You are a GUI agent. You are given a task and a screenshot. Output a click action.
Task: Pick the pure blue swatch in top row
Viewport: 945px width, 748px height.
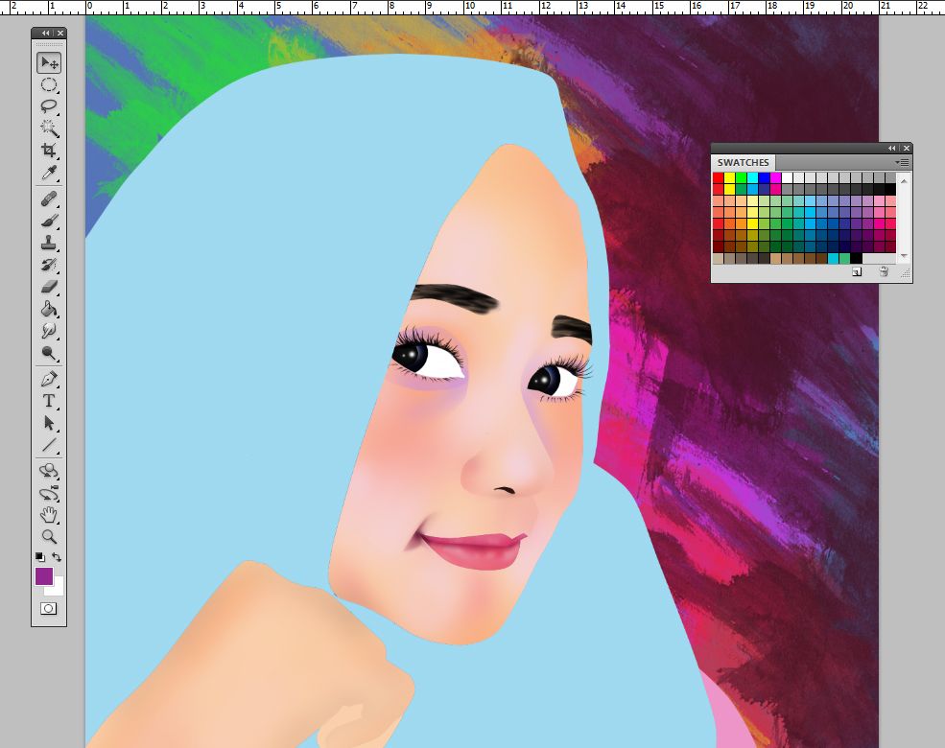pos(765,177)
